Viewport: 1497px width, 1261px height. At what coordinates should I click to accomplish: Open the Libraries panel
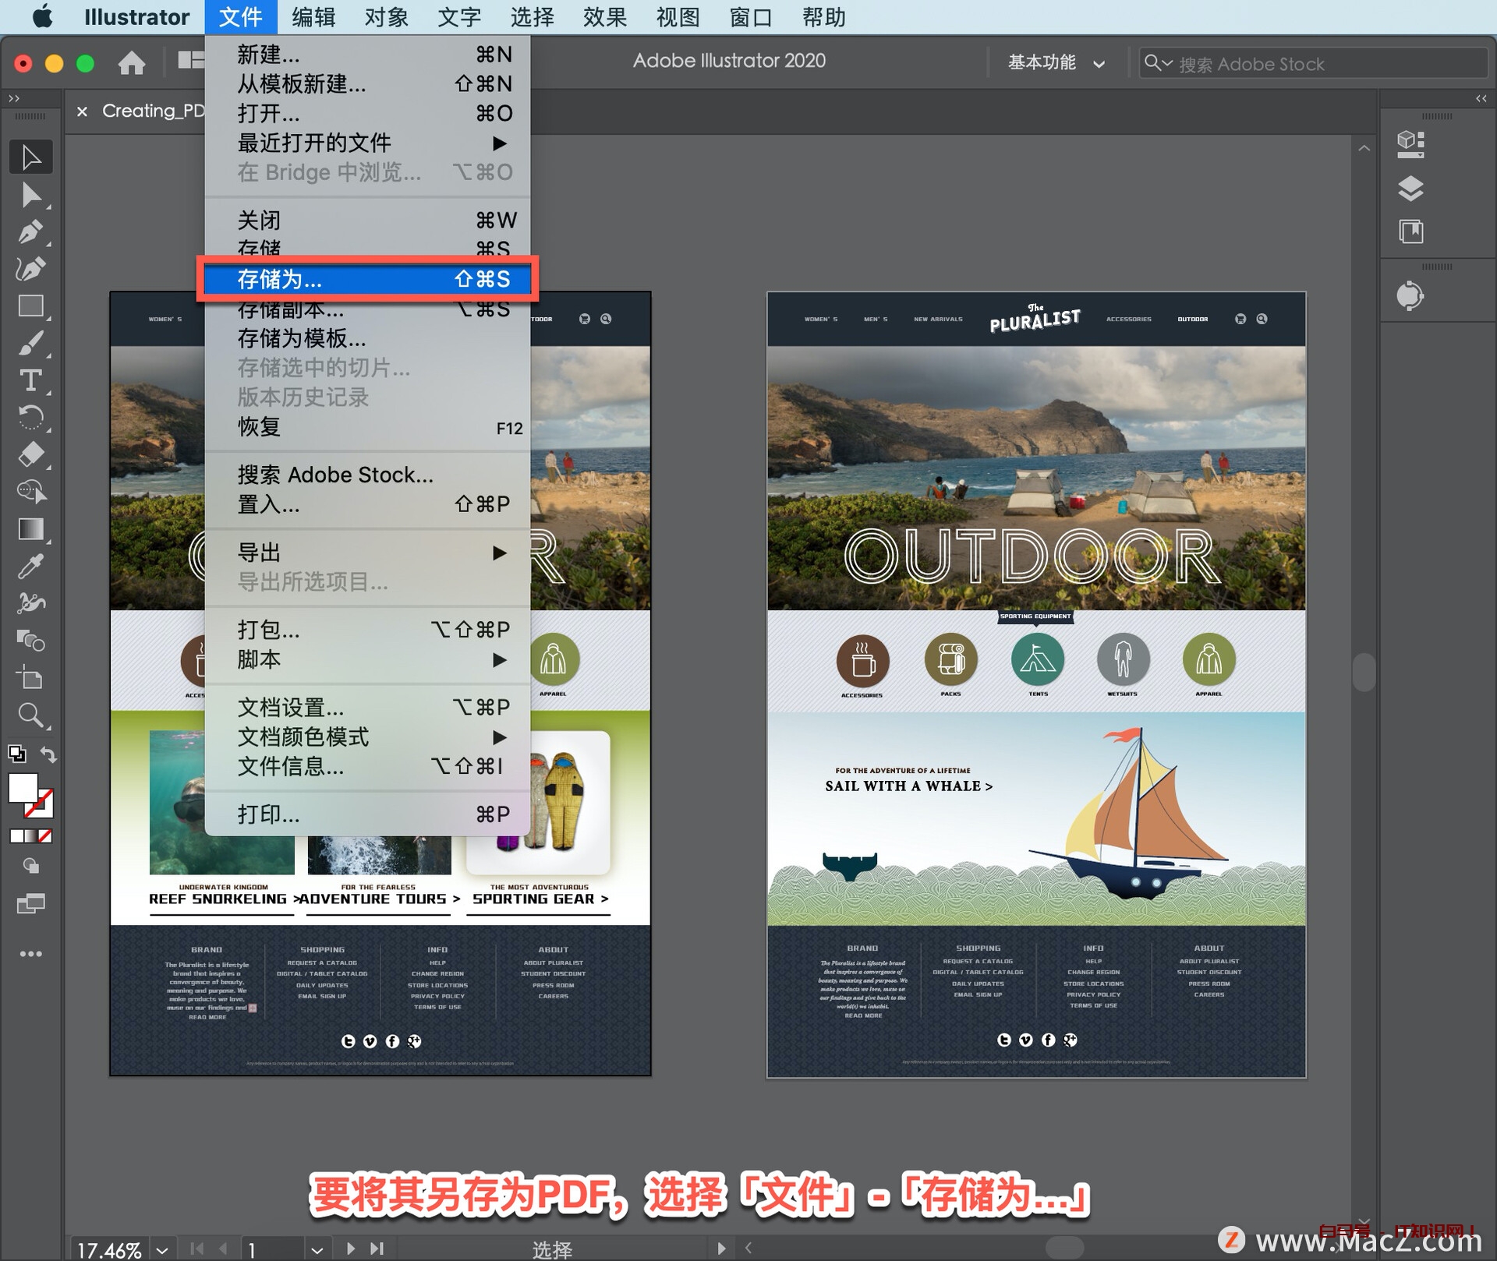1410,231
